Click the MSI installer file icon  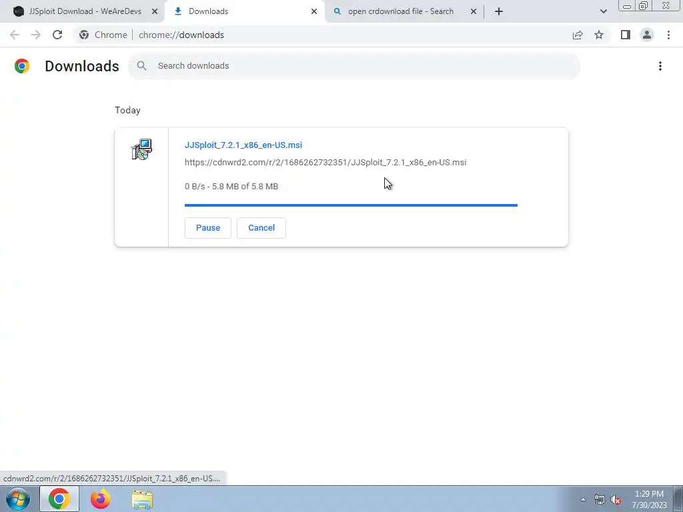[x=141, y=149]
